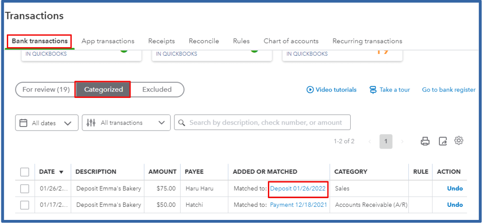Undo the Hatchi payment match

(455, 205)
